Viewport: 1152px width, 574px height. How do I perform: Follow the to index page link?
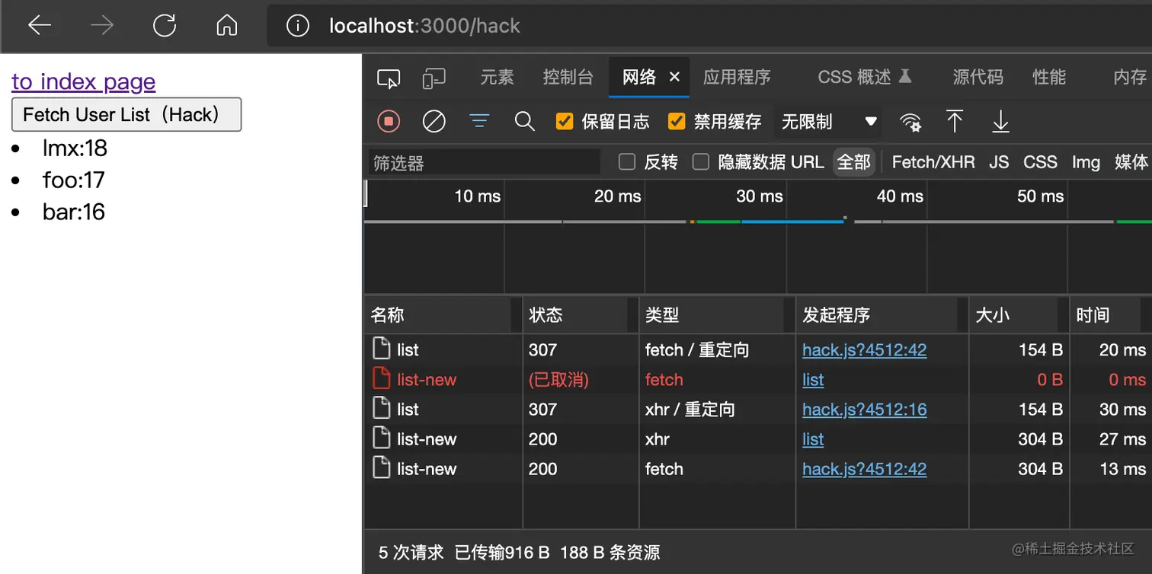84,81
